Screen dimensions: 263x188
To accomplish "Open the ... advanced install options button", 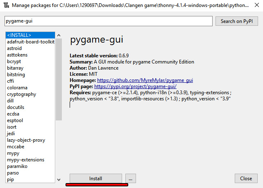I will 131,179.
